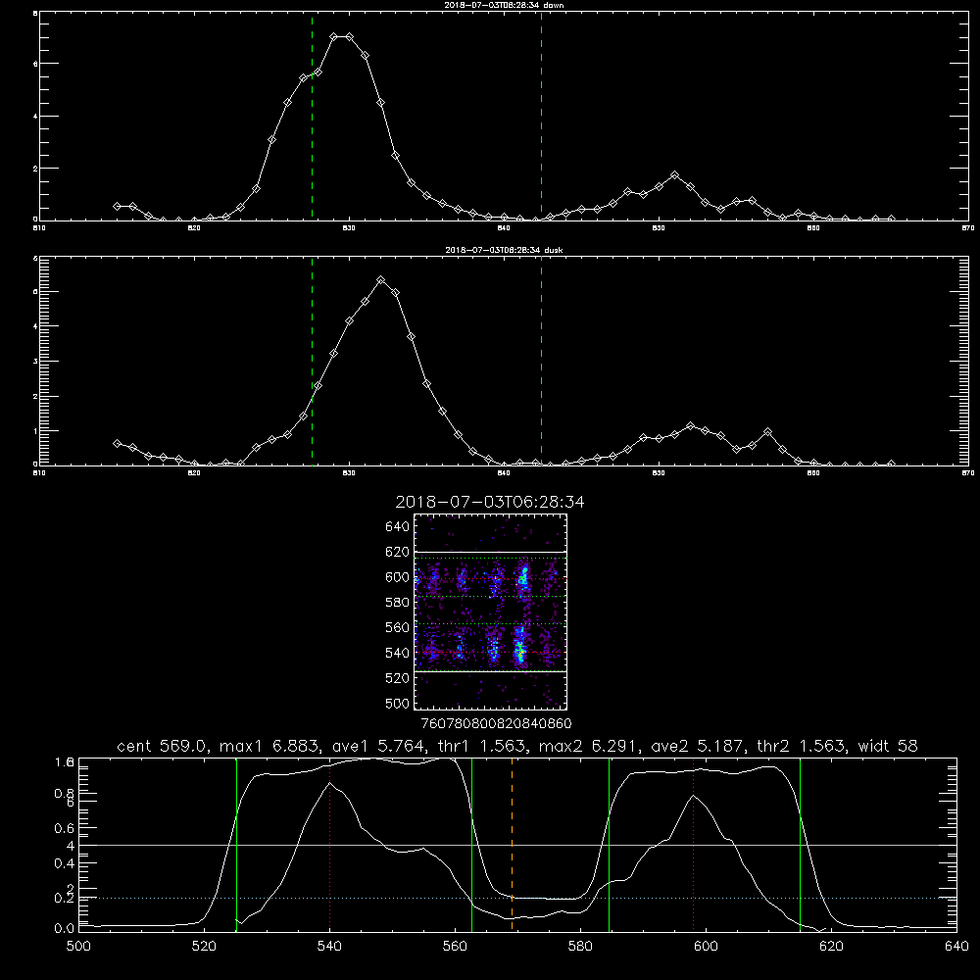Click the green solid line near 615 in bottom plot

point(800,845)
